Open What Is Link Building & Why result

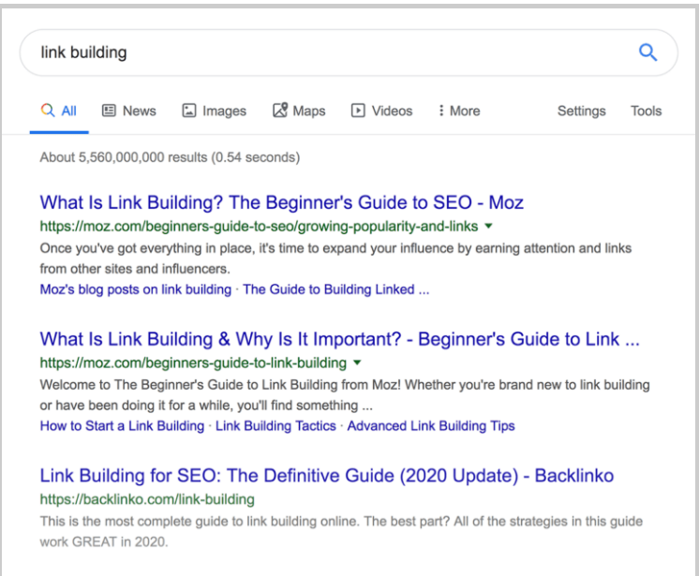click(x=339, y=339)
